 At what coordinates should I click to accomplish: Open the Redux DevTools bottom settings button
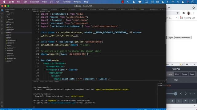192,101
